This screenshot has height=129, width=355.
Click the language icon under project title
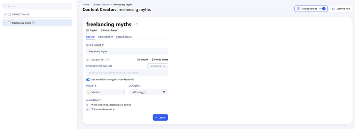(87, 30)
